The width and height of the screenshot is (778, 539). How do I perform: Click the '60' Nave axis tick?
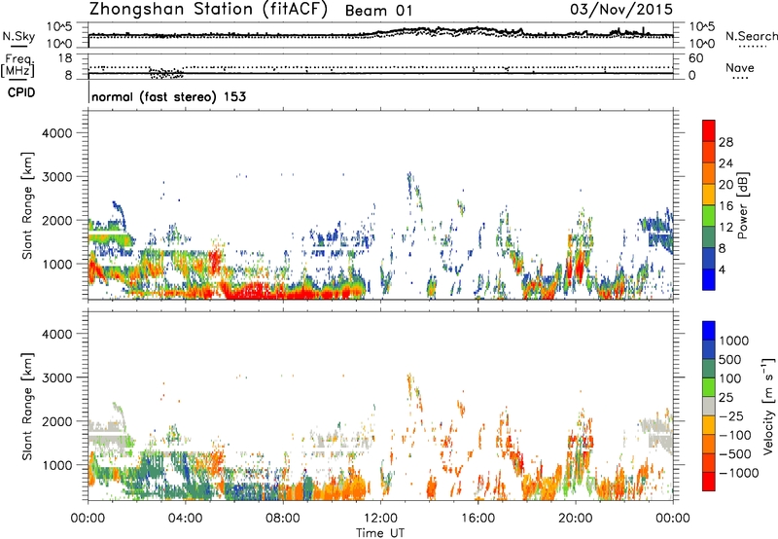[695, 58]
